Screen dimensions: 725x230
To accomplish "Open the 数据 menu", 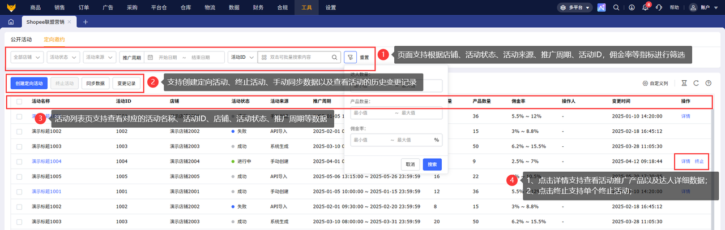I will (x=234, y=7).
